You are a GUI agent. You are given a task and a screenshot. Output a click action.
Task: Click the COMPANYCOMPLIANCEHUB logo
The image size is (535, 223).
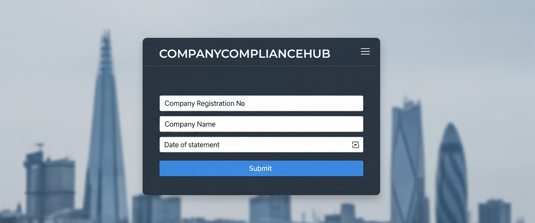[244, 54]
